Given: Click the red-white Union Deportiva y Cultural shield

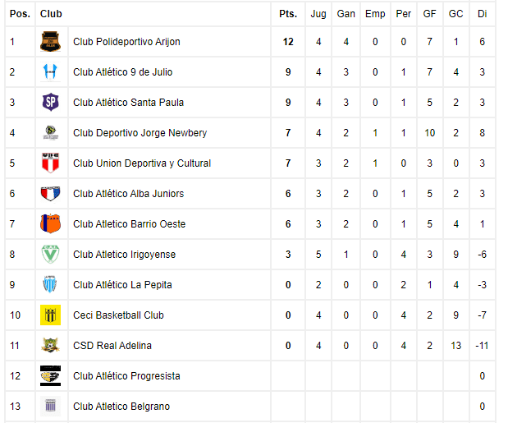Looking at the screenshot, I should (50, 163).
